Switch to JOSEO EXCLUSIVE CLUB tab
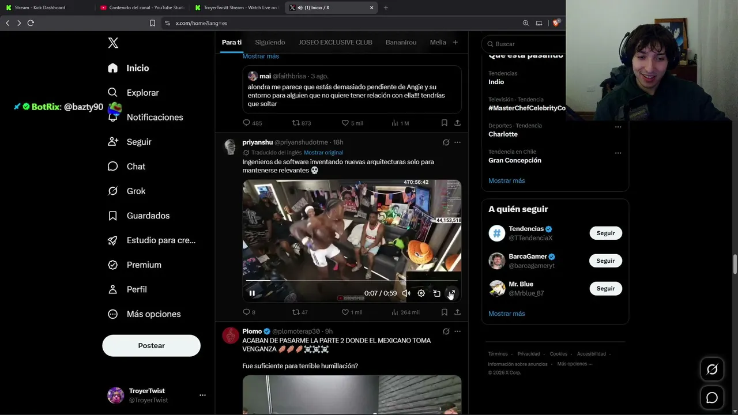Image resolution: width=738 pixels, height=415 pixels. pyautogui.click(x=335, y=42)
